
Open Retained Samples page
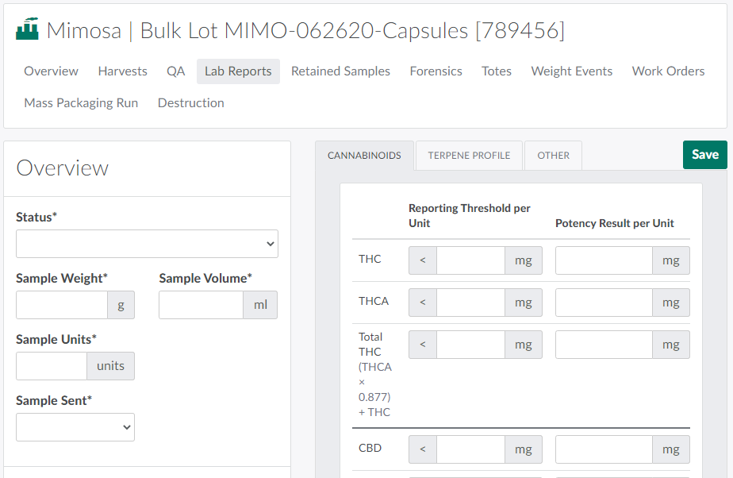(340, 71)
